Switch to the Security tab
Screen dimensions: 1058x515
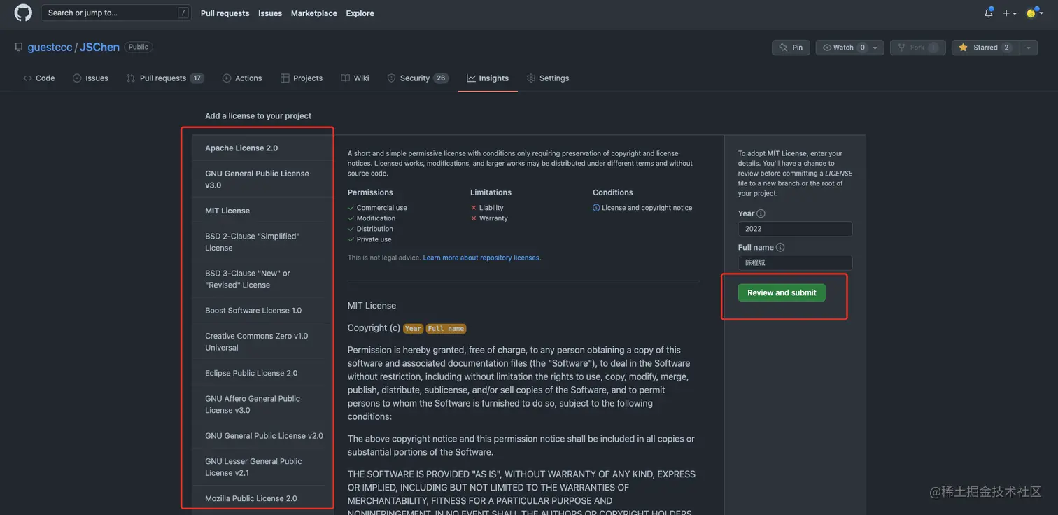(x=418, y=78)
